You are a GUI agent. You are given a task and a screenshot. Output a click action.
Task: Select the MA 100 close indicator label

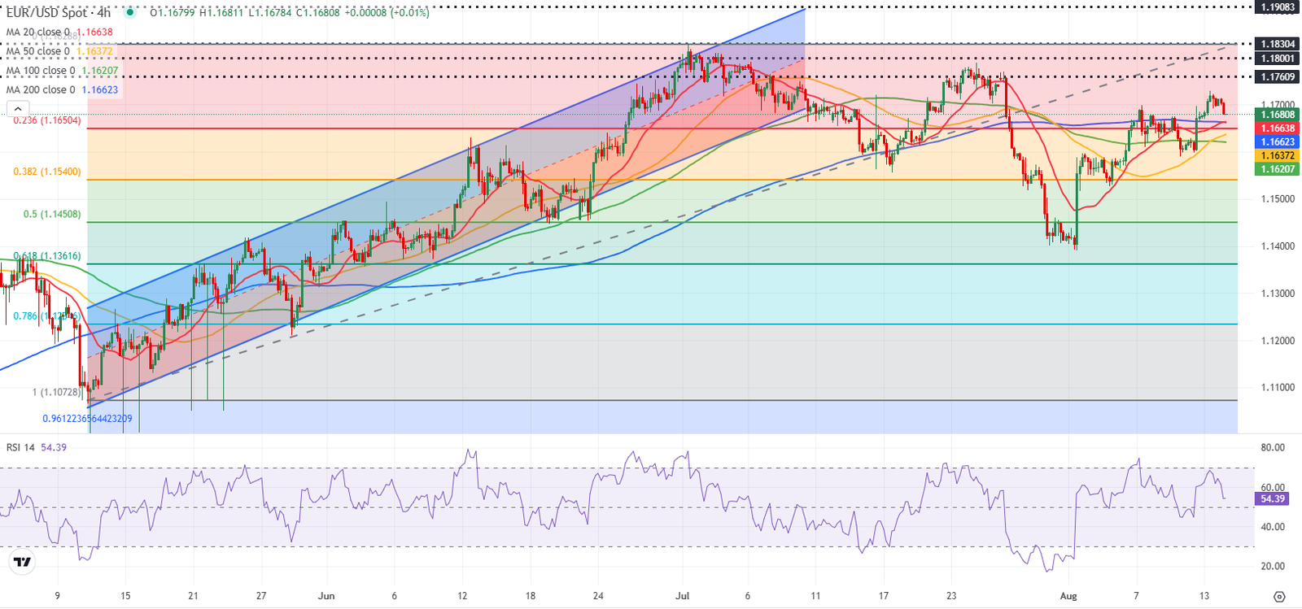pos(41,71)
